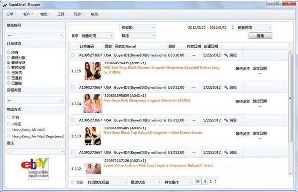The image size is (298, 192).
Task: Expand the 销售帐号 dropdown
Action: (35, 35)
